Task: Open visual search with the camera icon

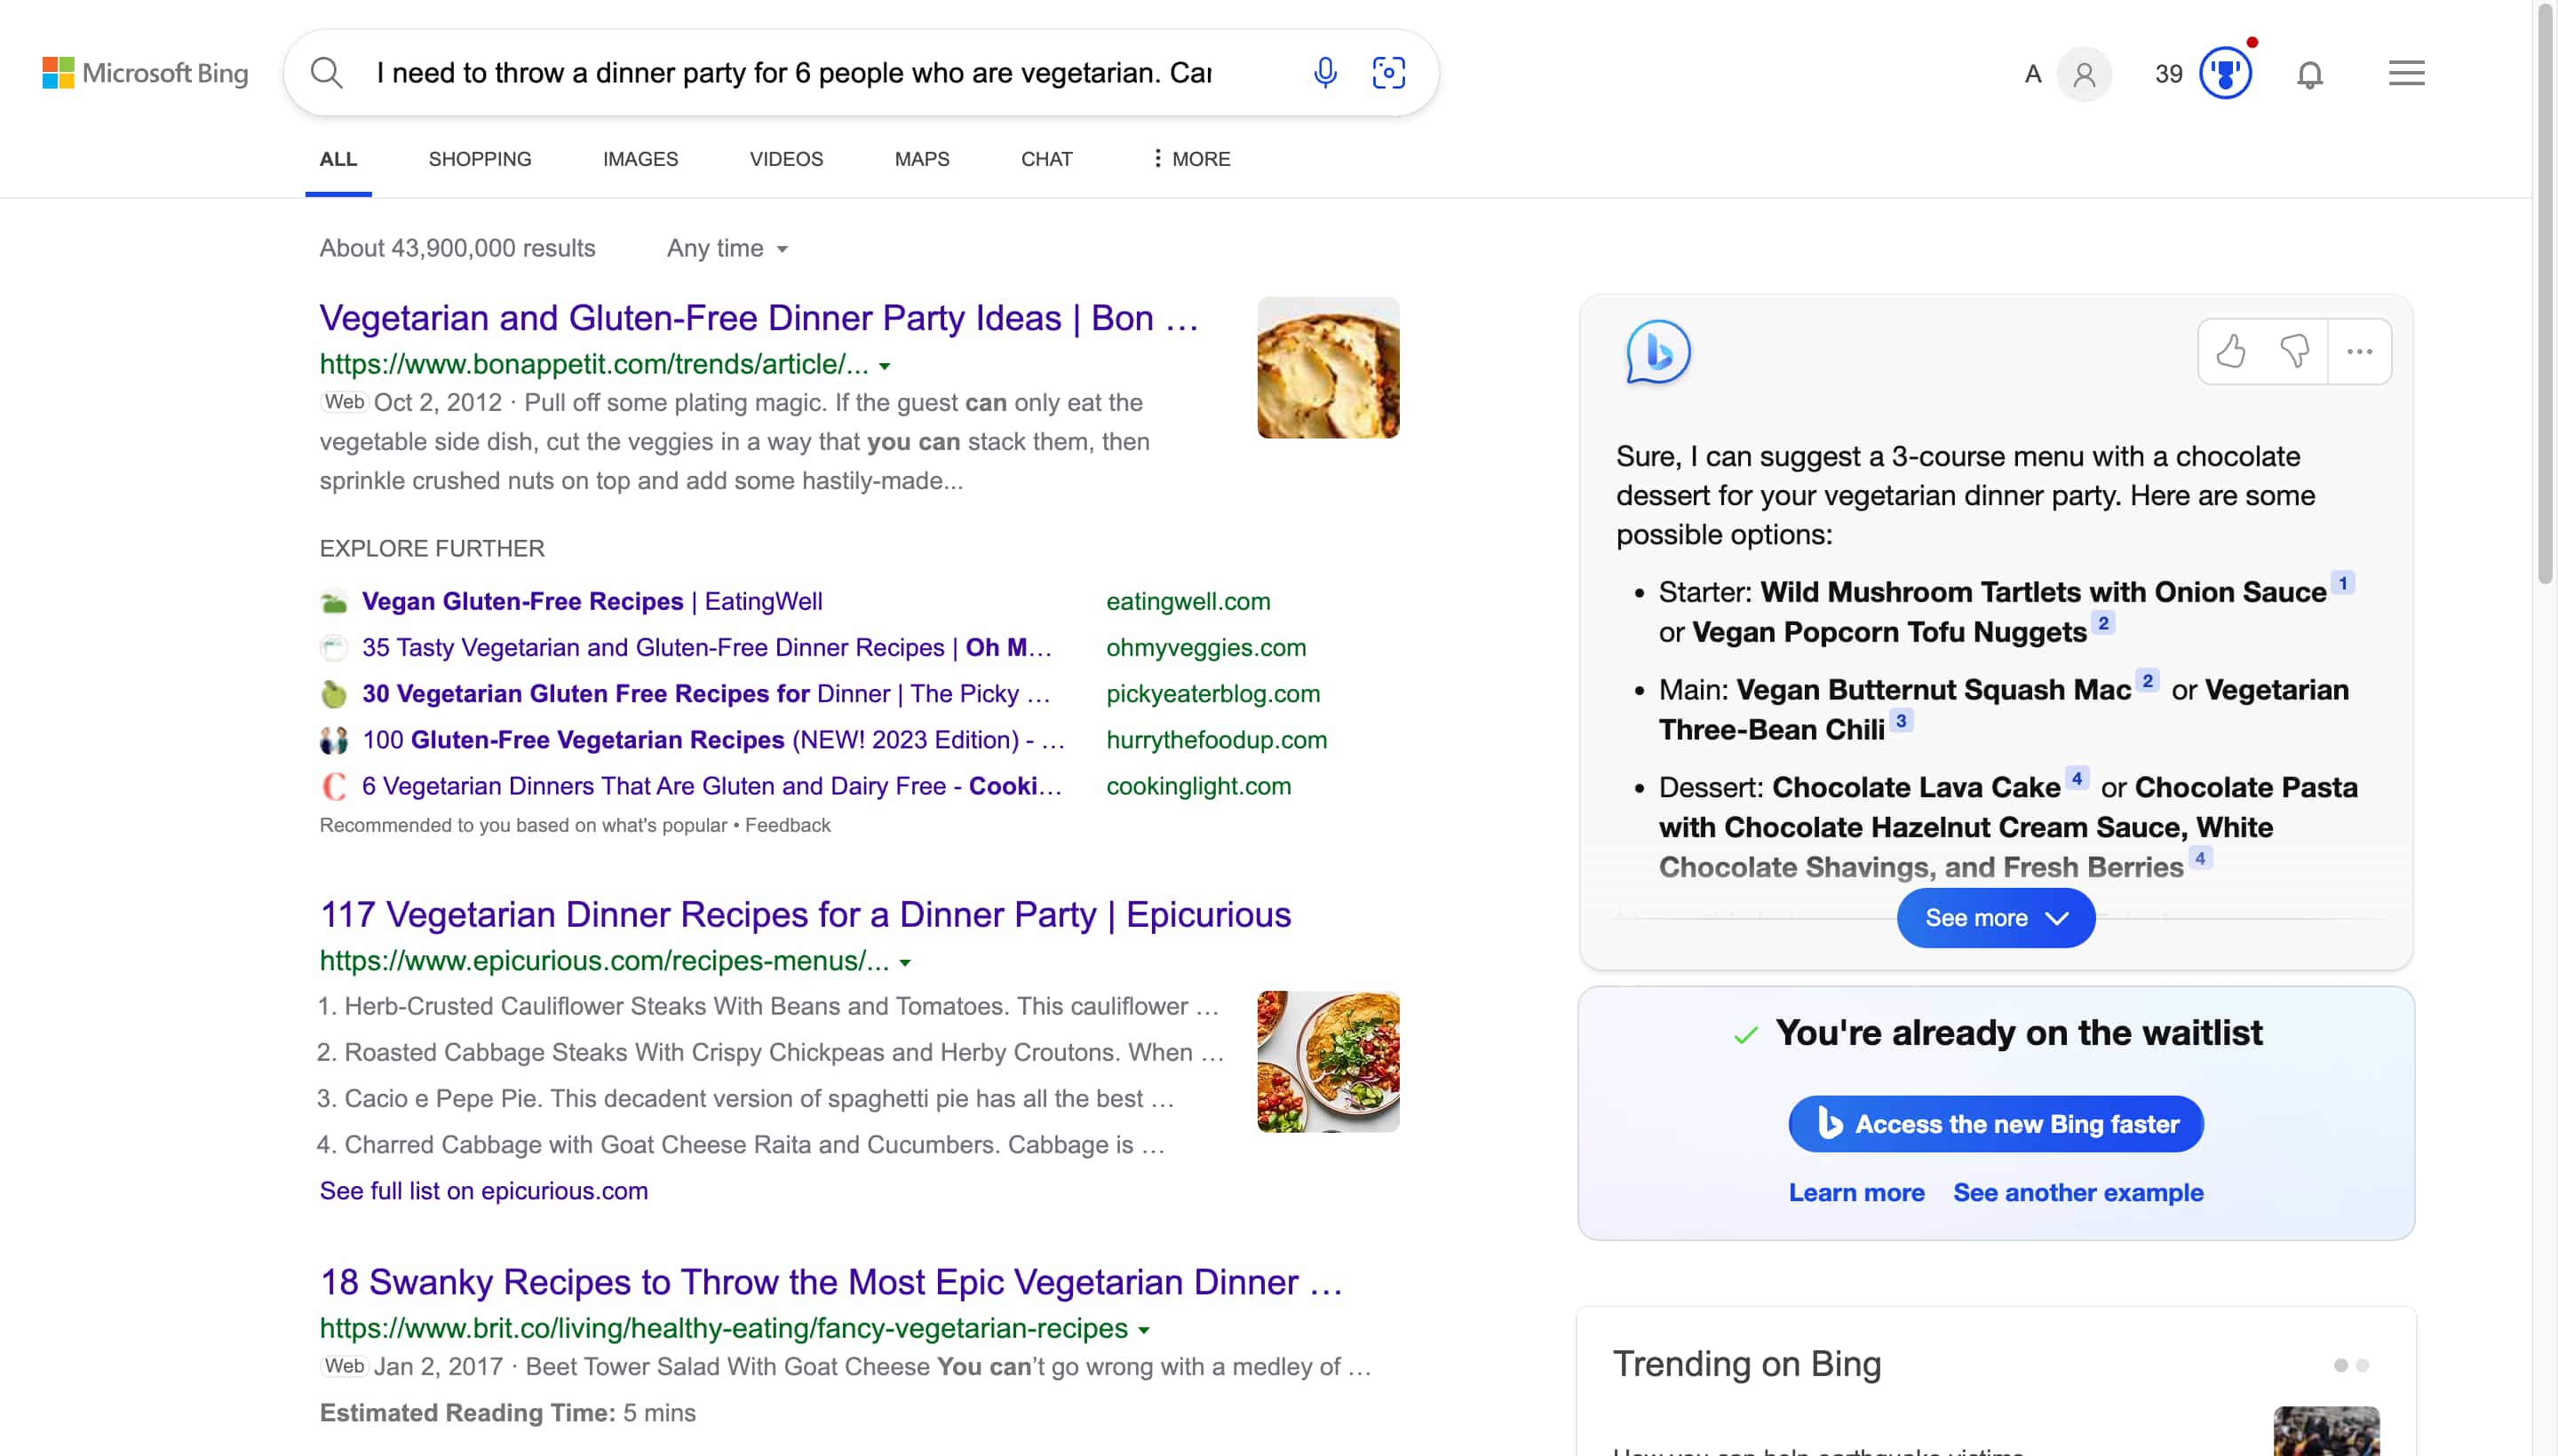Action: pos(1389,72)
